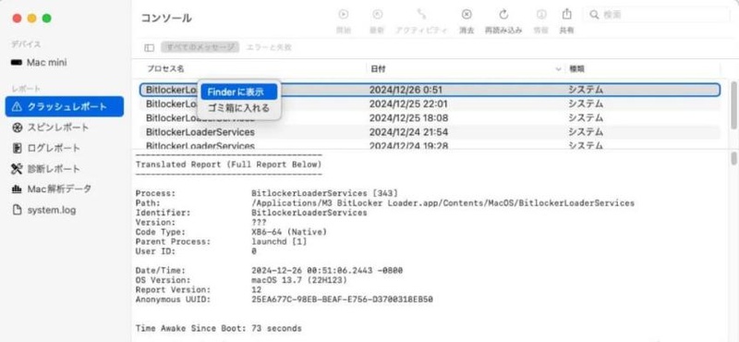Click the 'macOS 13.7 (22H123)' version text
Screen dimensions: 739x342
(299, 280)
